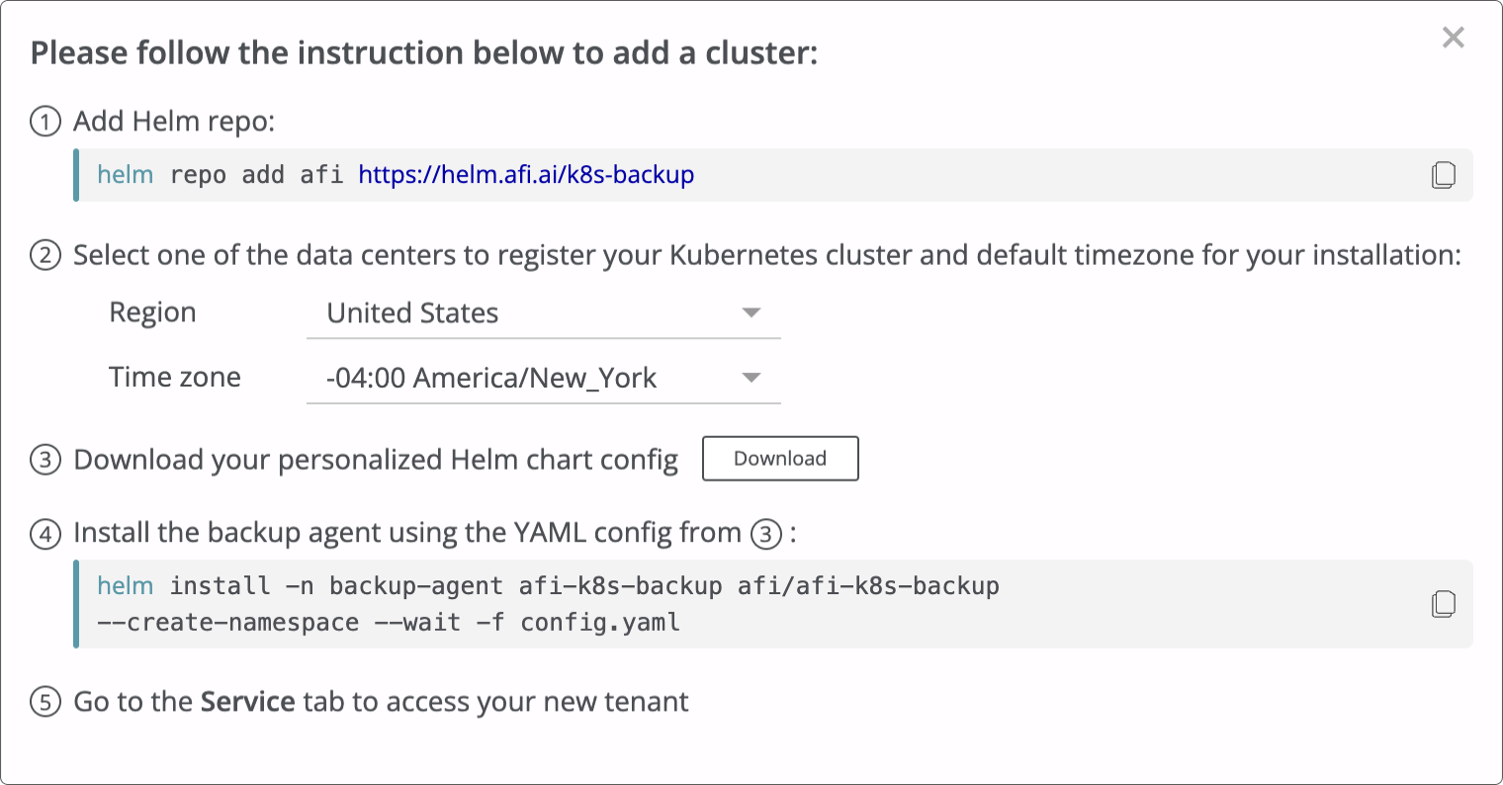Download the personalized Helm chart config
1503x785 pixels.
(x=780, y=459)
